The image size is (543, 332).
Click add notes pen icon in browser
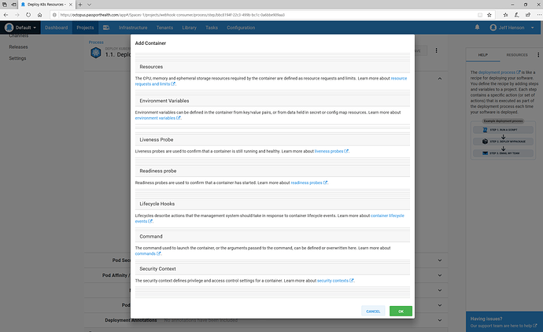click(x=517, y=15)
